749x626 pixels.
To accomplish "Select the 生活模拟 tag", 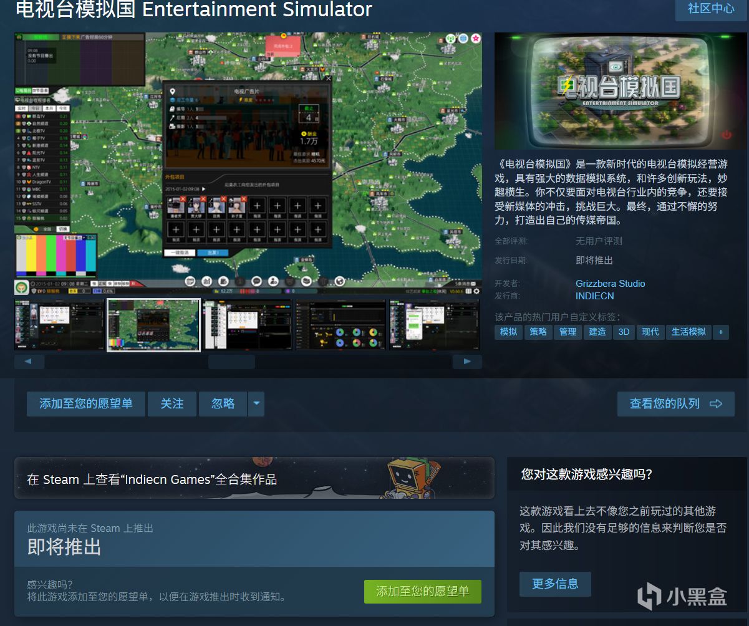I will (x=689, y=332).
